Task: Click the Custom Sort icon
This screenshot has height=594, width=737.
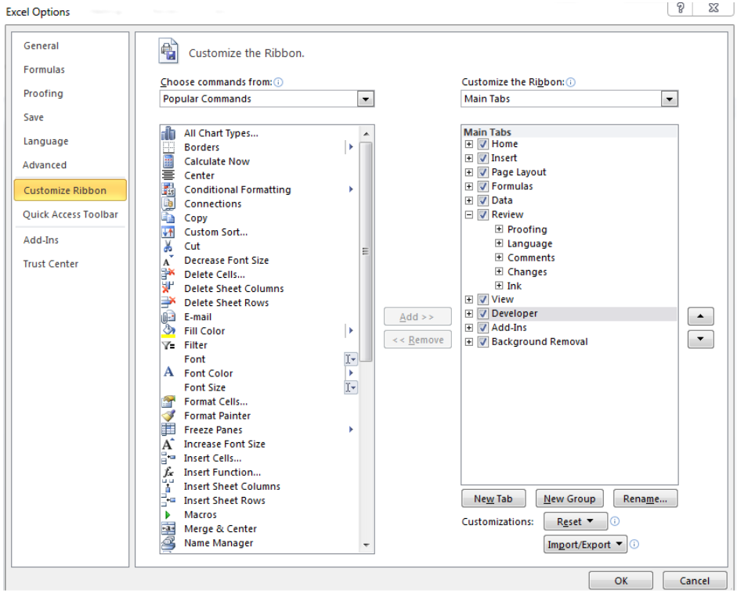Action: click(x=168, y=232)
